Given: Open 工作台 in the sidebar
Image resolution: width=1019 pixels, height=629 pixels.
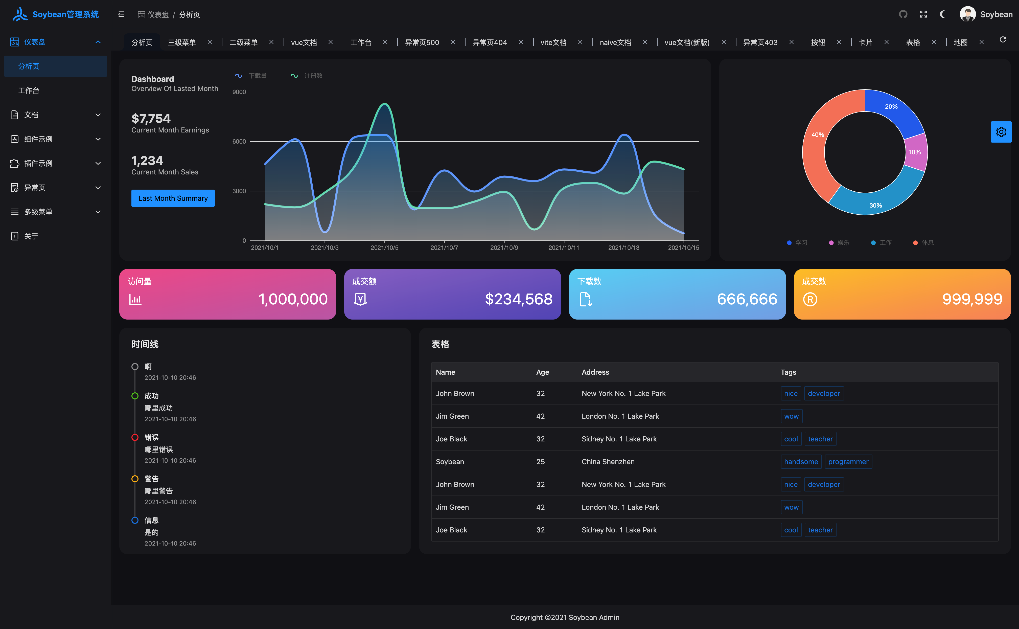Looking at the screenshot, I should tap(29, 90).
